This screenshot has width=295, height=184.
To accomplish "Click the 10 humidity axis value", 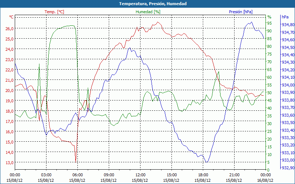I will [x=270, y=155].
